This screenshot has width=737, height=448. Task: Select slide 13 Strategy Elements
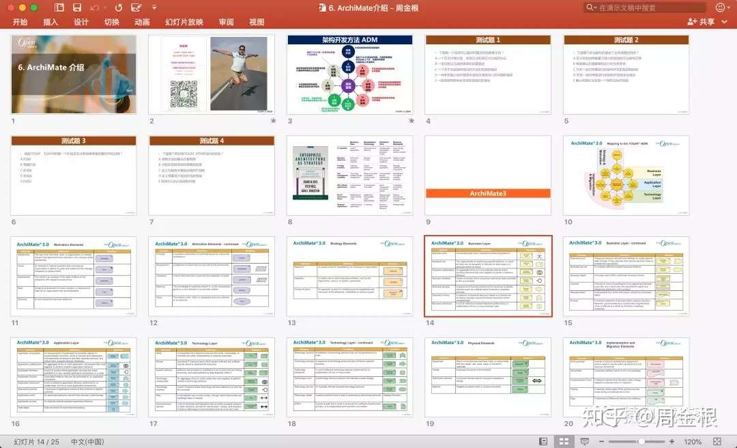tap(349, 276)
